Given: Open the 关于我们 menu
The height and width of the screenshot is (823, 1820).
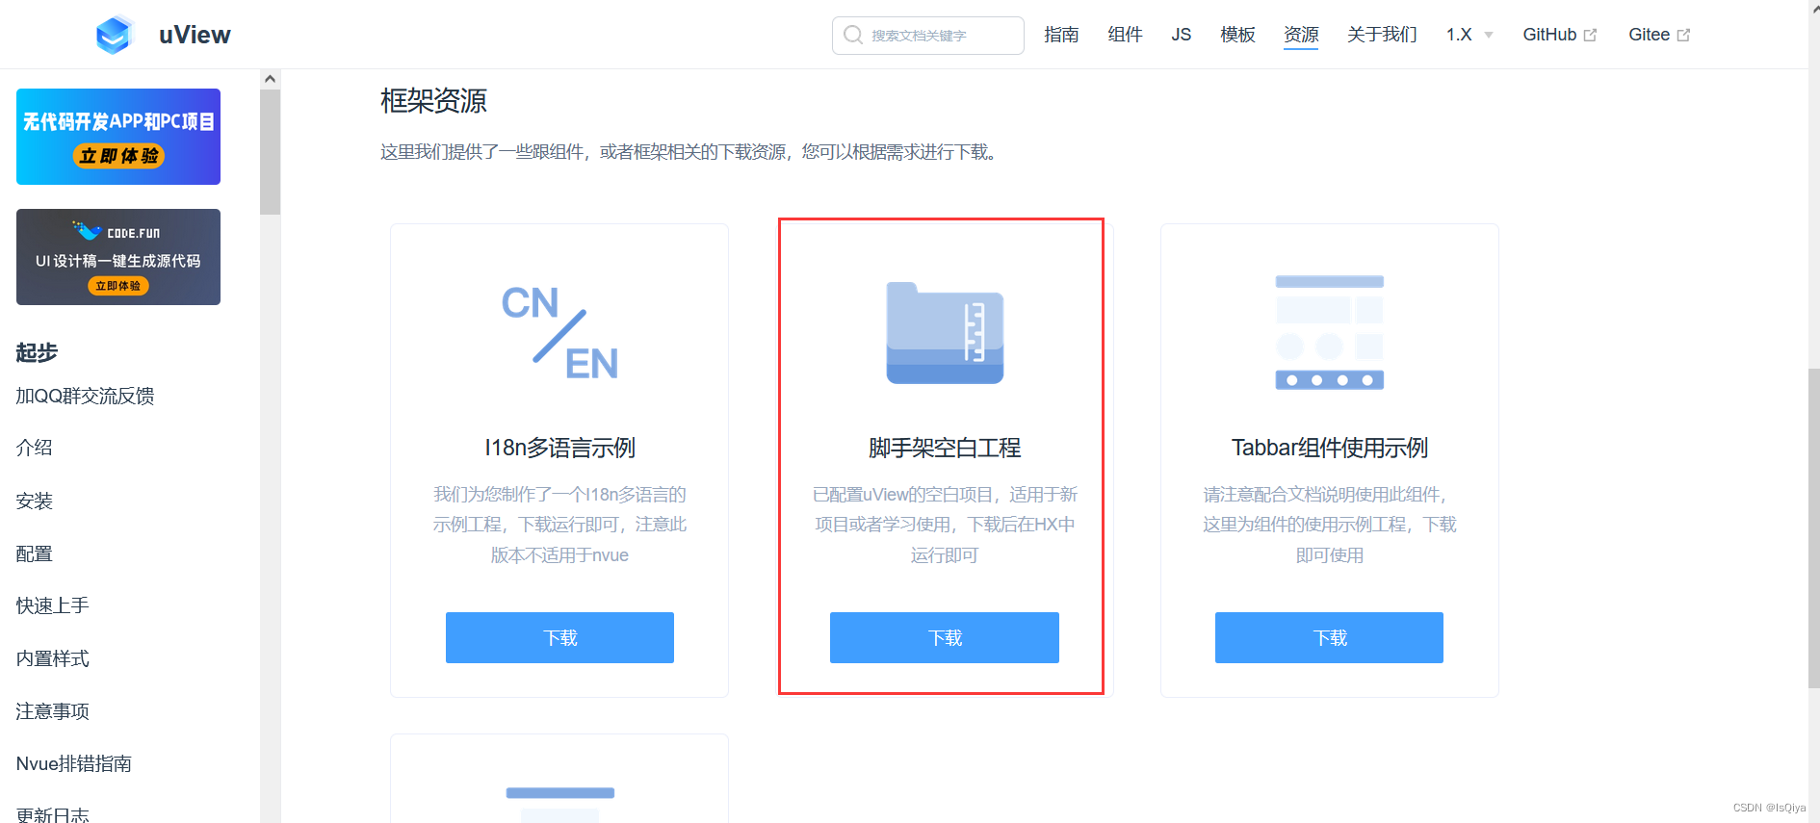Looking at the screenshot, I should 1382,35.
